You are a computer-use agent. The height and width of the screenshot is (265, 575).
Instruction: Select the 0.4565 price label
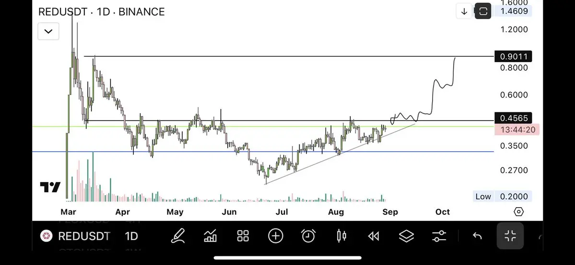(x=513, y=118)
